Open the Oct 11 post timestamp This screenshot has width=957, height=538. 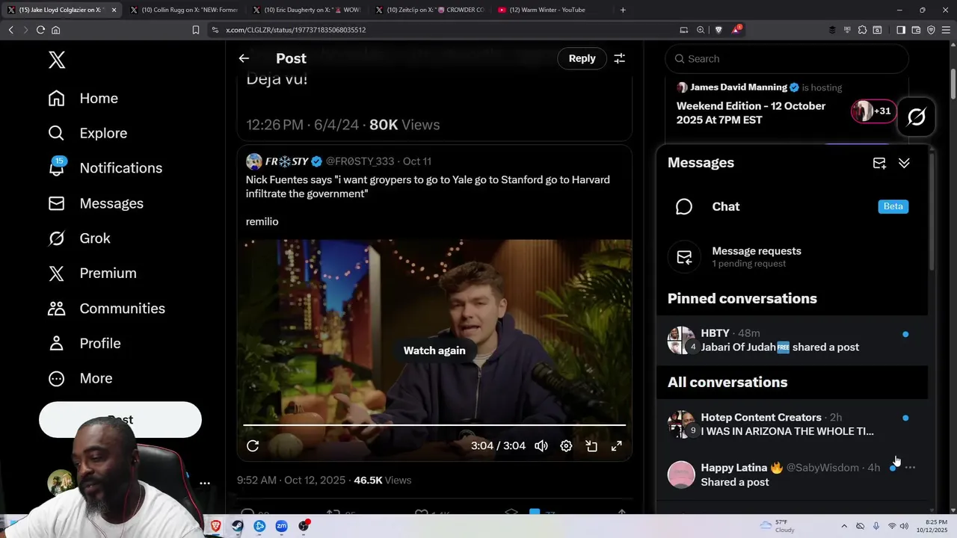(417, 161)
